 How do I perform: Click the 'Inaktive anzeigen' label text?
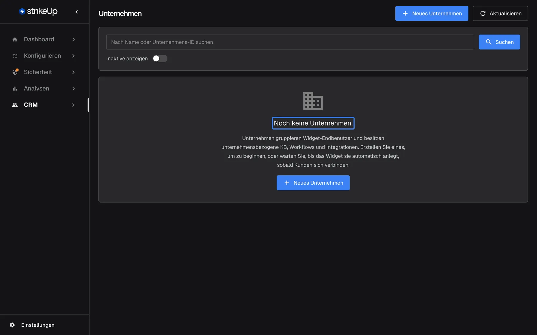click(127, 58)
